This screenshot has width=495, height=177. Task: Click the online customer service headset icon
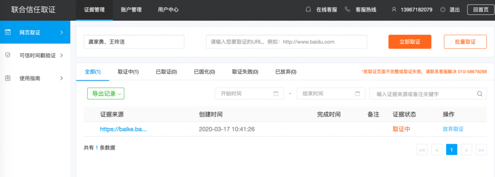pyautogui.click(x=308, y=10)
